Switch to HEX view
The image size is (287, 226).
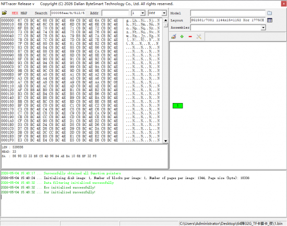(15, 13)
